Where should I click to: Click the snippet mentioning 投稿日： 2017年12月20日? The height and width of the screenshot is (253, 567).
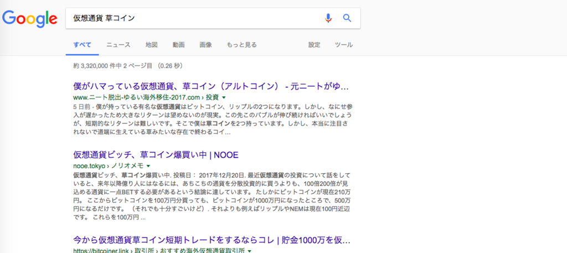coord(212,197)
